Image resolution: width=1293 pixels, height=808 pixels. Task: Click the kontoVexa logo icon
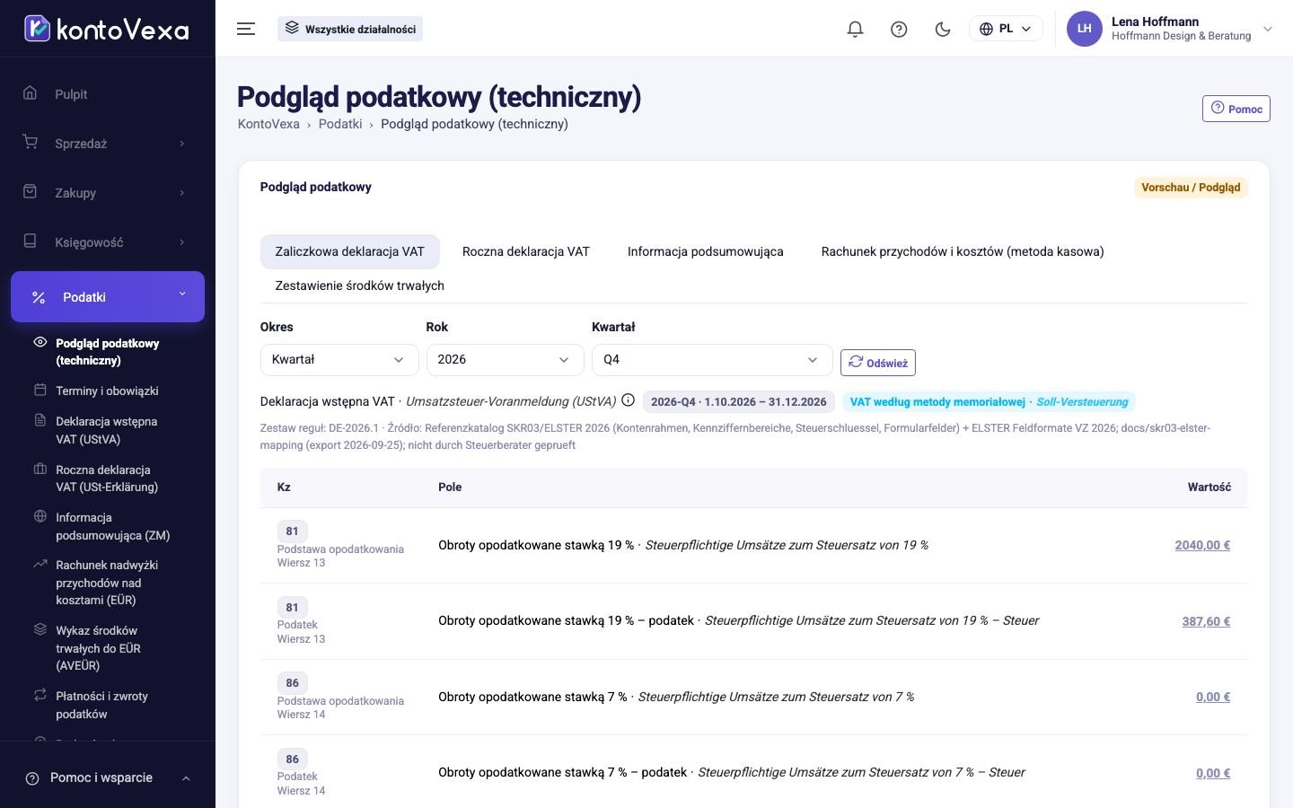tap(37, 29)
